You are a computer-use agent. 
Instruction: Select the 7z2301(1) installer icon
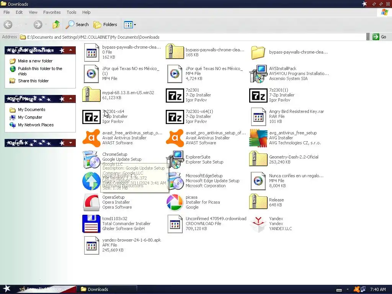point(258,95)
